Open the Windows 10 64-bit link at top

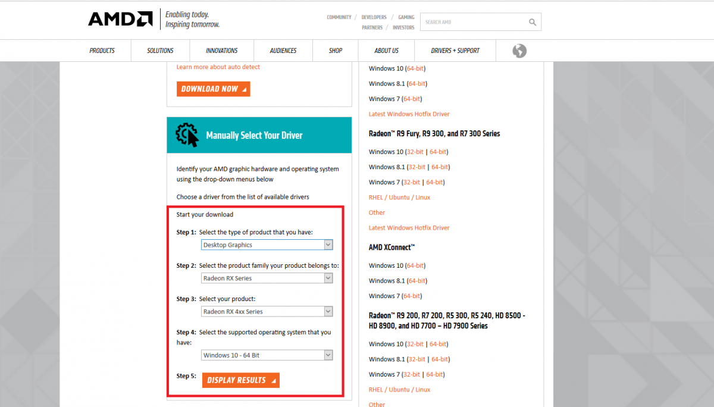coord(416,68)
